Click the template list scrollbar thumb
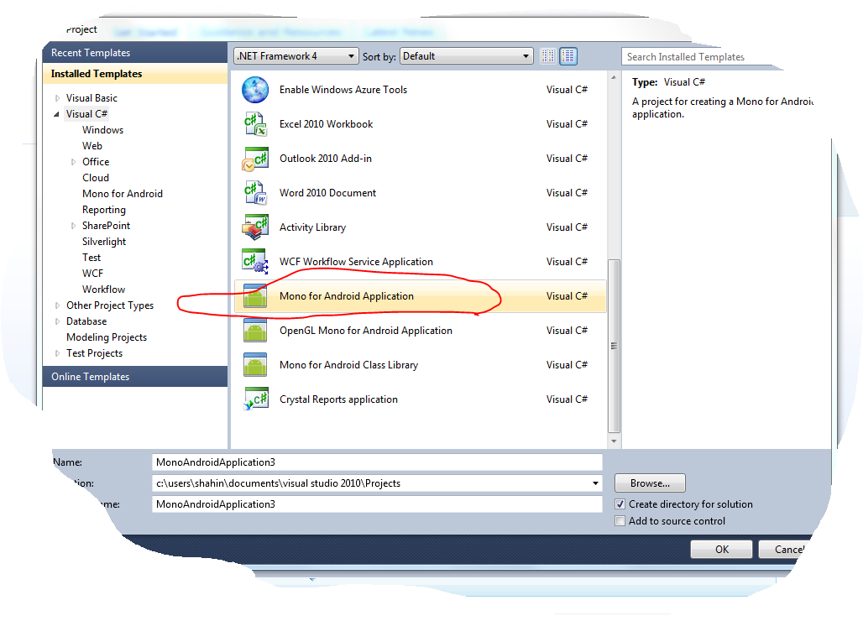This screenshot has height=621, width=863. 614,346
